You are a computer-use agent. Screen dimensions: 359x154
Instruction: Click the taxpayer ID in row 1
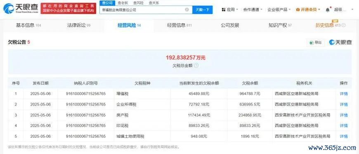click(86, 94)
